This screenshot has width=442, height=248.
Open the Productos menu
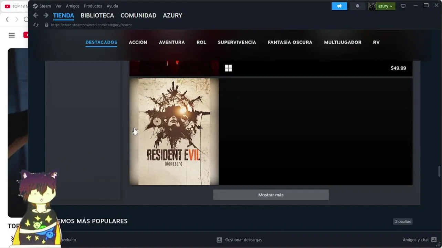[x=93, y=6]
